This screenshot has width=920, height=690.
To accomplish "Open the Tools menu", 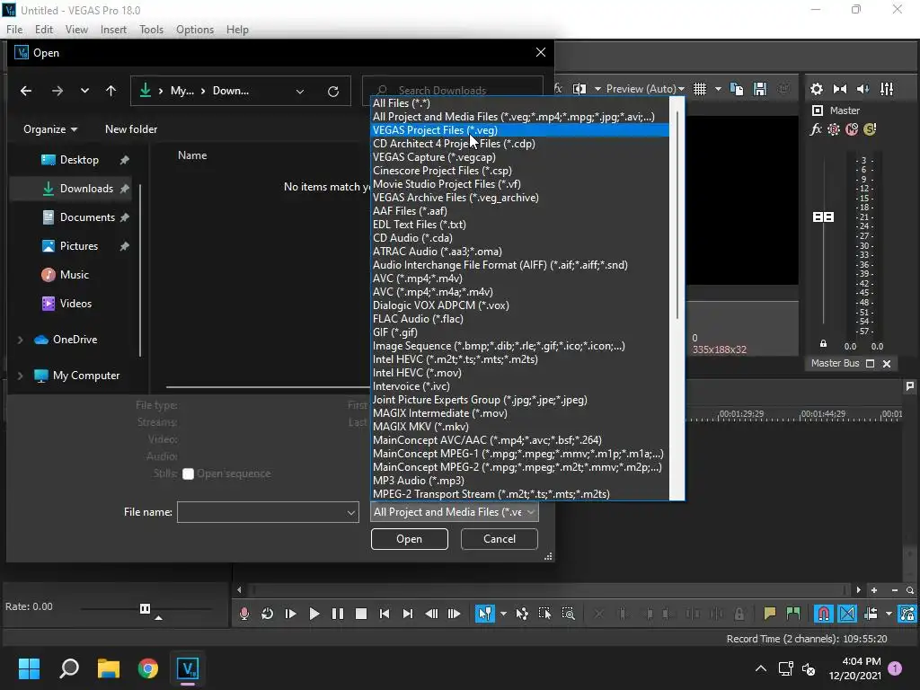I will point(151,30).
